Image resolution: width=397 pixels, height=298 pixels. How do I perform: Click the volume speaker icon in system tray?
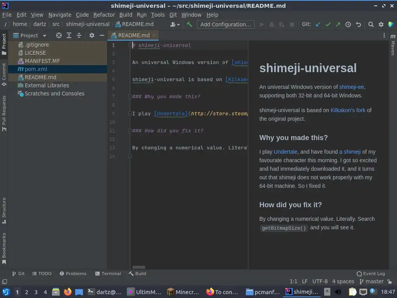click(x=338, y=292)
